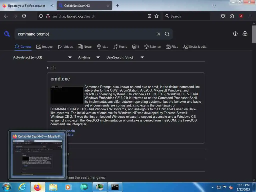The height and width of the screenshot is (192, 256).
Task: Open the Windows Start menu
Action: (6, 187)
